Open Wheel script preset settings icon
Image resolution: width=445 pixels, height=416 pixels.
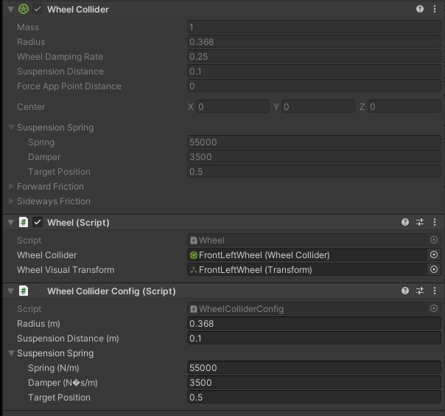point(420,222)
